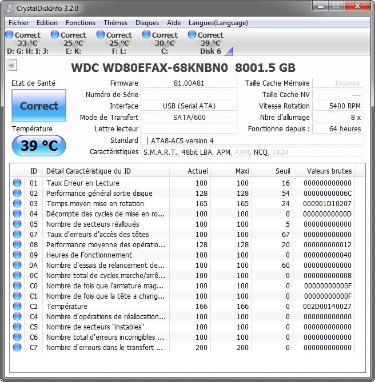Open the Thèmes menu
375x382 pixels.
click(x=115, y=23)
